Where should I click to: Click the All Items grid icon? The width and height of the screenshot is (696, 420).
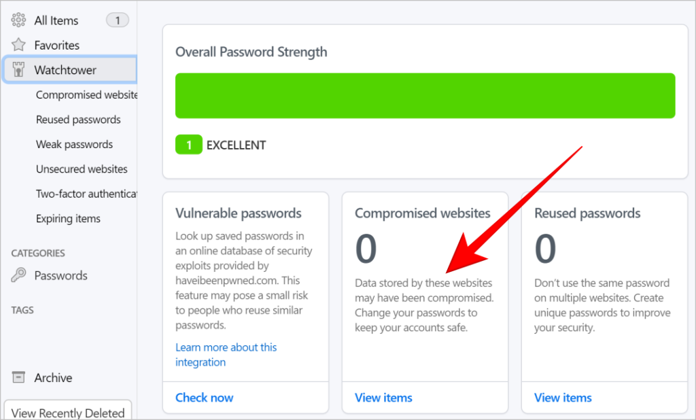click(x=19, y=20)
